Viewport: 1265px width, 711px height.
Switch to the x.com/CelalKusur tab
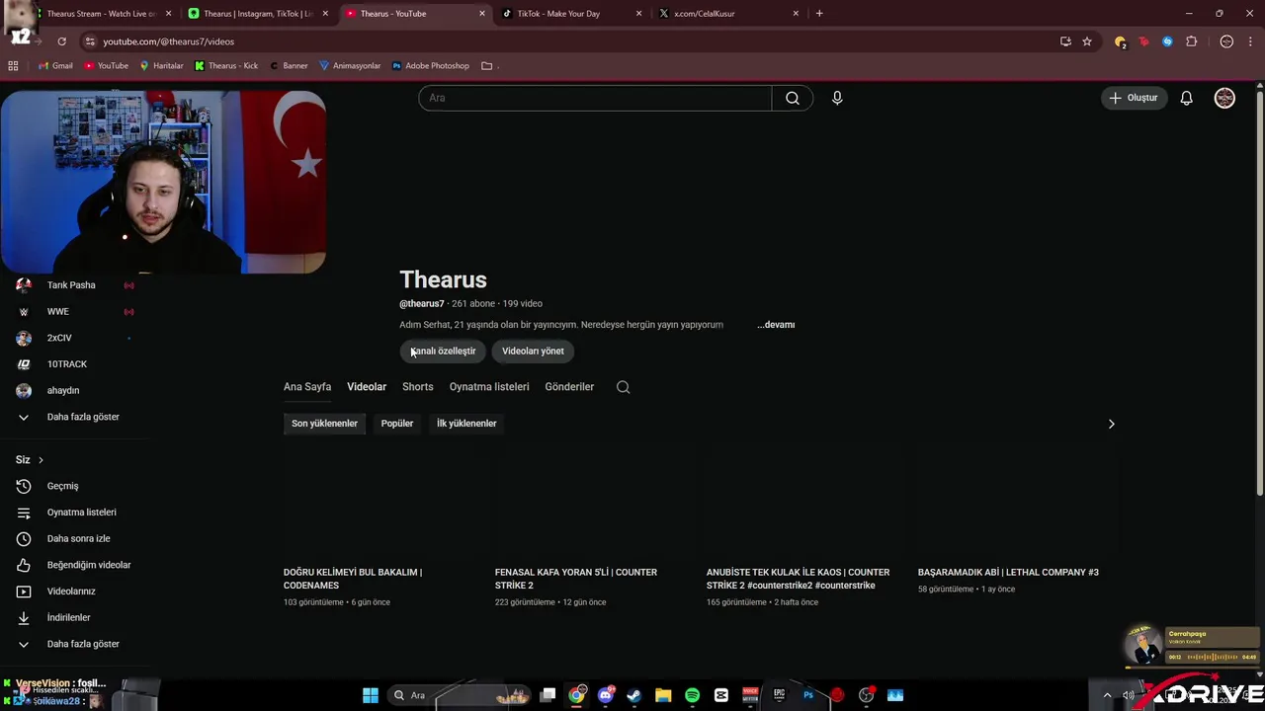coord(727,14)
